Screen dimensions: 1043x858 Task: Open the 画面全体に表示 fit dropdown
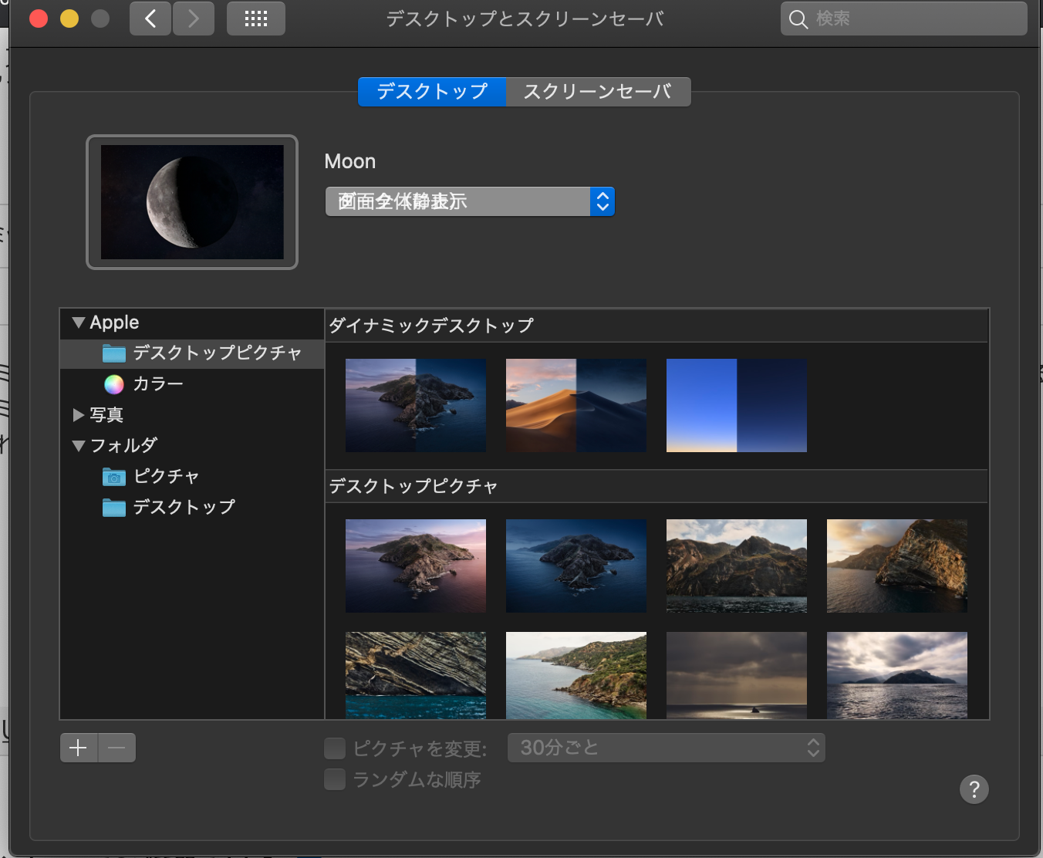tap(469, 201)
